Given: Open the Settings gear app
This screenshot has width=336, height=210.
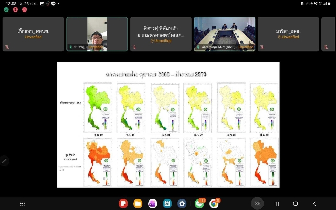Looking at the screenshot, I should pyautogui.click(x=182, y=204).
